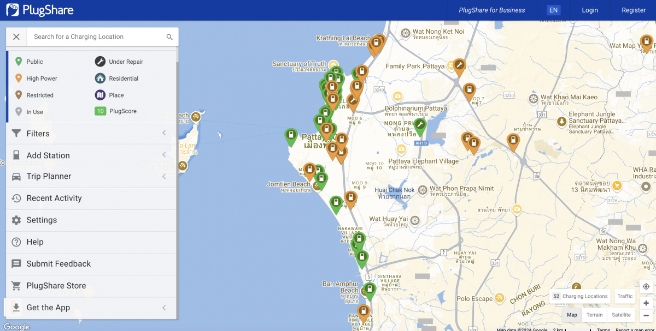This screenshot has height=331, width=656.
Task: Click the Residential legend entry
Action: point(116,79)
